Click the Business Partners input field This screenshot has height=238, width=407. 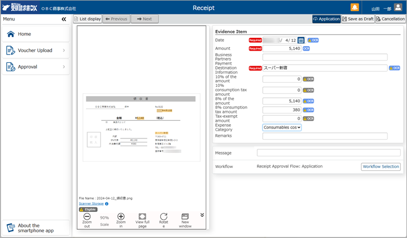pos(325,57)
